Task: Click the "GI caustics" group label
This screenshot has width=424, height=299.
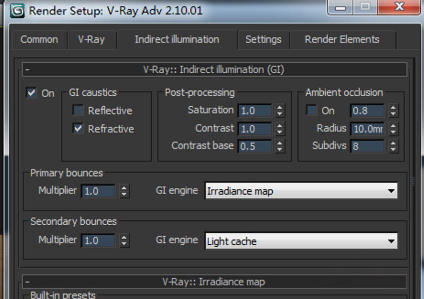Action: click(93, 93)
